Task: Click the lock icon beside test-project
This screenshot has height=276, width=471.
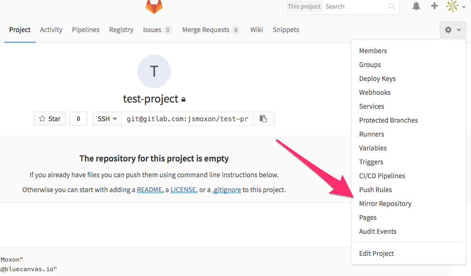Action: [x=183, y=99]
